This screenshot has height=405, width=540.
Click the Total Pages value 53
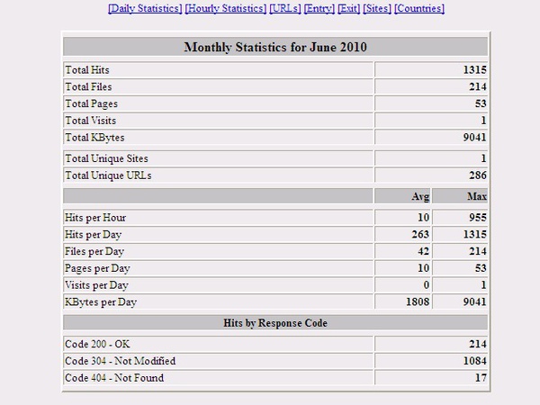(481, 103)
